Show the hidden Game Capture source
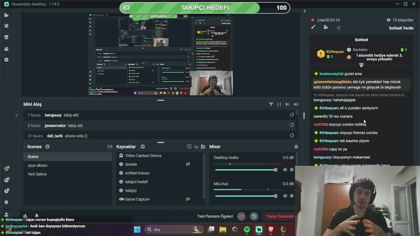The image size is (420, 236). [188, 199]
